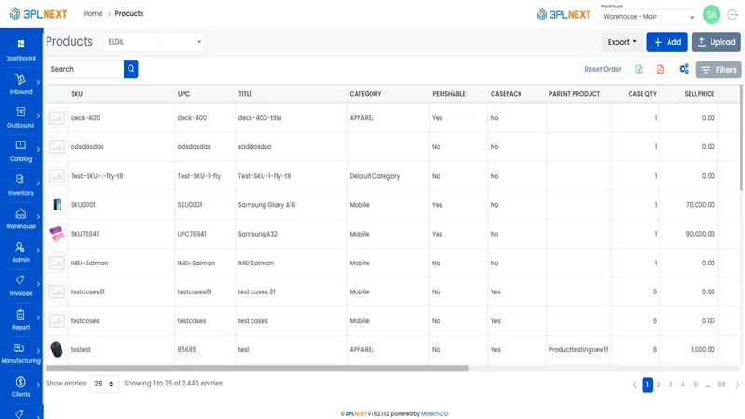Open the SA user avatar

711,15
